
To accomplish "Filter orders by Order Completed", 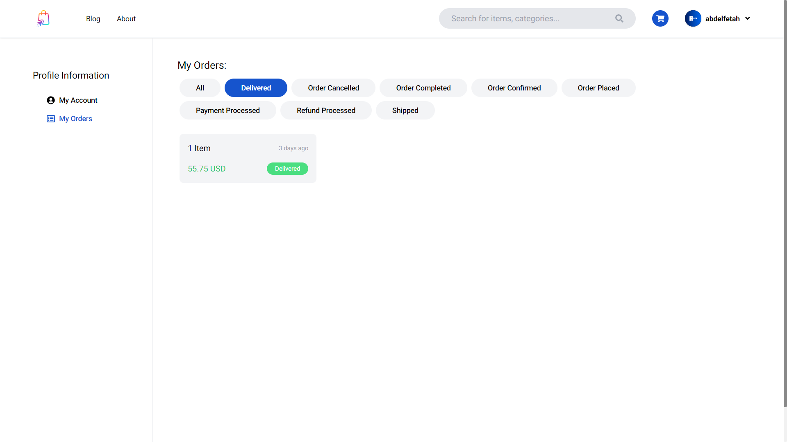I will pos(423,88).
